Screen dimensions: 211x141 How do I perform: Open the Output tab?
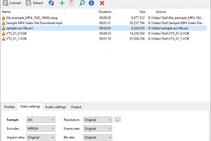[76, 107]
